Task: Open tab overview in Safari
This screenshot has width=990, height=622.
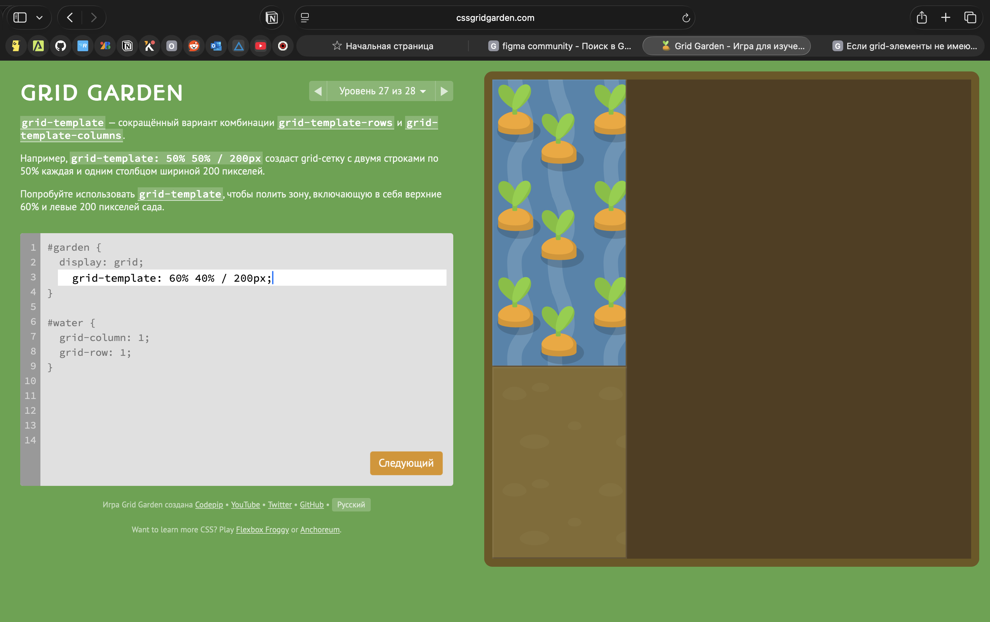Action: point(970,18)
